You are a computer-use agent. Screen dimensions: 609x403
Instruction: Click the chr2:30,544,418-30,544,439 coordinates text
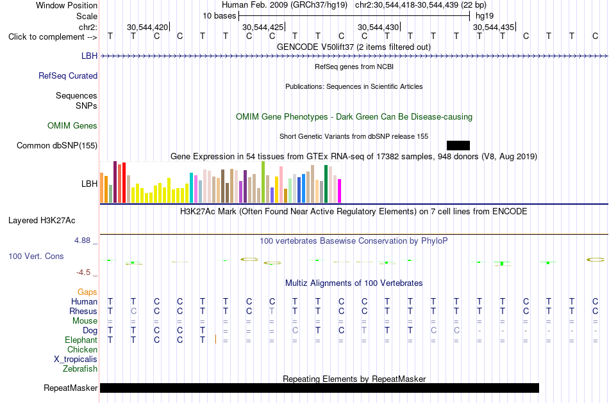(421, 5)
